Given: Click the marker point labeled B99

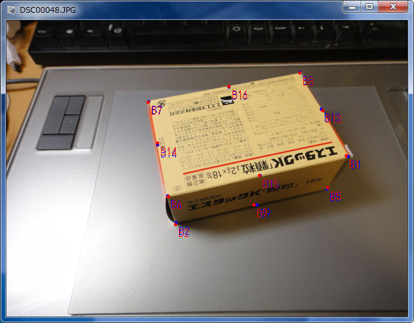Looking at the screenshot, I should pos(255,205).
